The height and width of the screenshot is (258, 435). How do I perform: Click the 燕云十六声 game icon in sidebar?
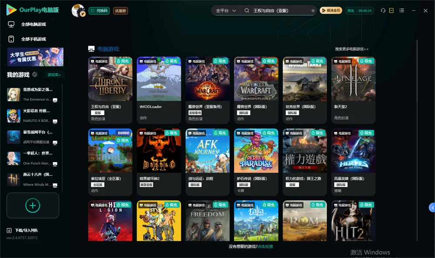[x=13, y=180]
